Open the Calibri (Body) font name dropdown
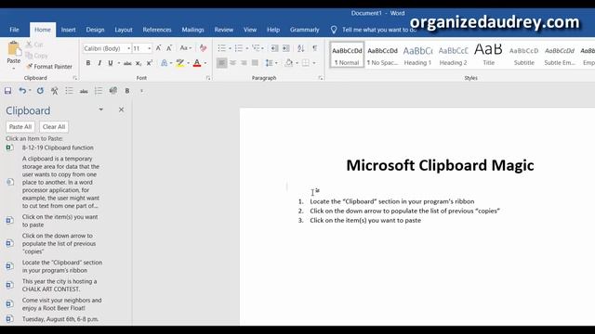This screenshot has height=334, width=595. pyautogui.click(x=128, y=48)
